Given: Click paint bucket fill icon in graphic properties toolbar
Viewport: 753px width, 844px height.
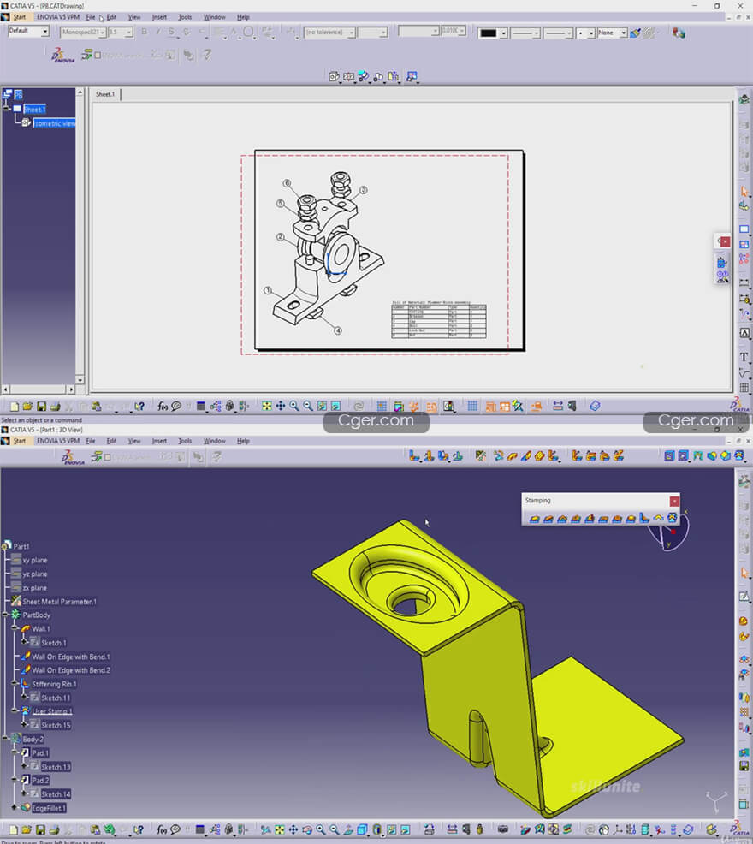Looking at the screenshot, I should [x=636, y=33].
